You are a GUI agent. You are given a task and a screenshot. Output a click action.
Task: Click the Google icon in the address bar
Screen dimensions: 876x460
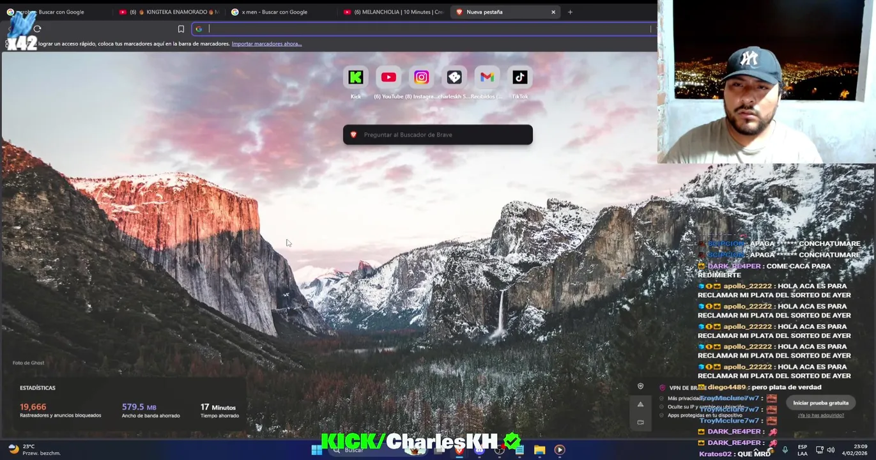tap(199, 29)
